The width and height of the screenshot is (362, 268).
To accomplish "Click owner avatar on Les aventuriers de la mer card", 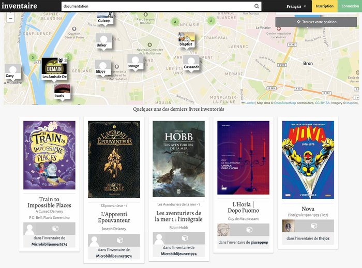I will [159, 238].
